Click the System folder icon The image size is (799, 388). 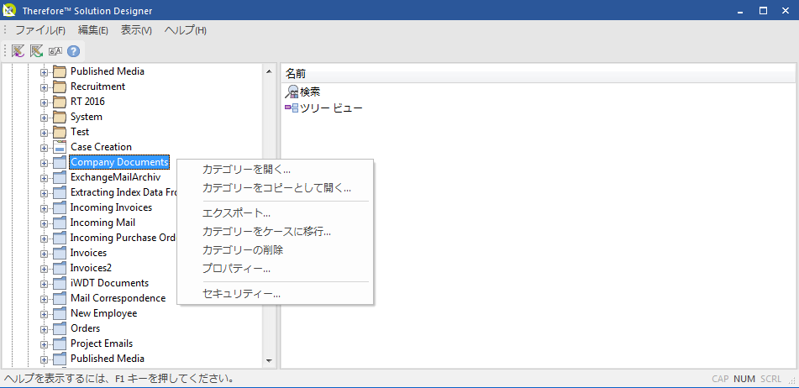coord(60,117)
